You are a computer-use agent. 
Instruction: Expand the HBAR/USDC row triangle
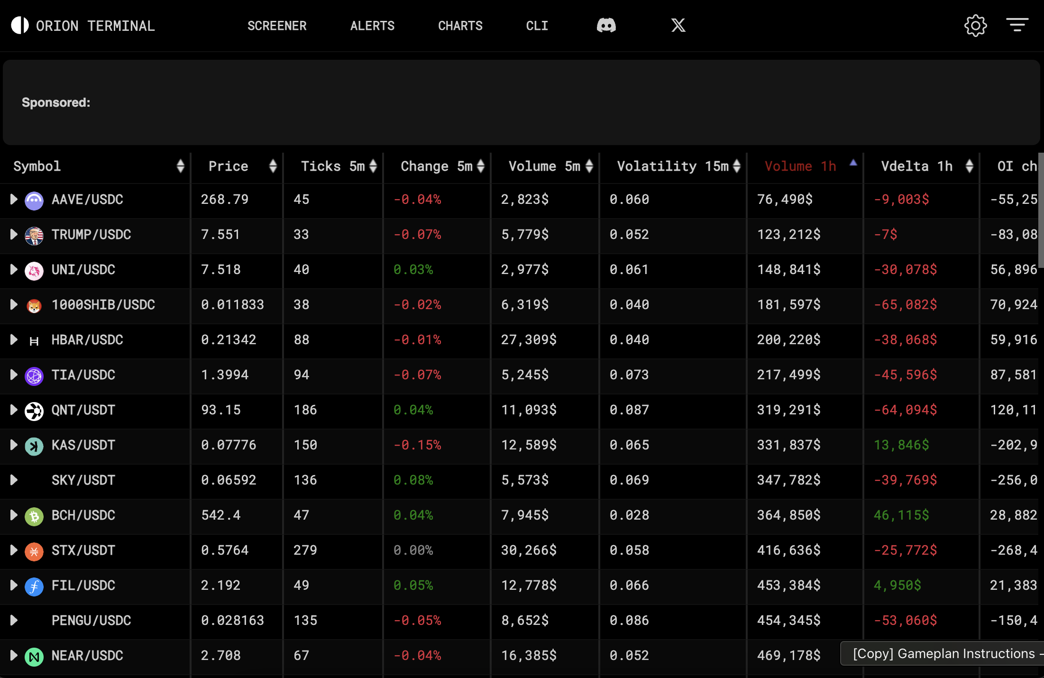point(14,340)
